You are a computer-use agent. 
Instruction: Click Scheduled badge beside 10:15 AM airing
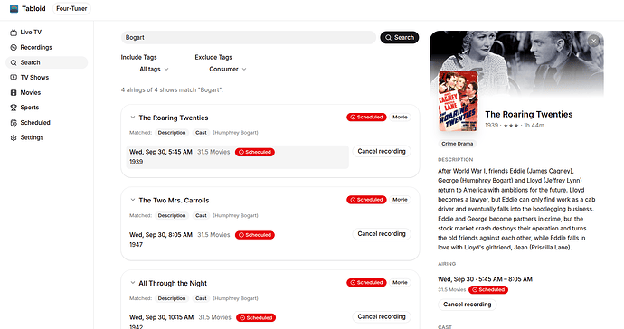pyautogui.click(x=256, y=318)
